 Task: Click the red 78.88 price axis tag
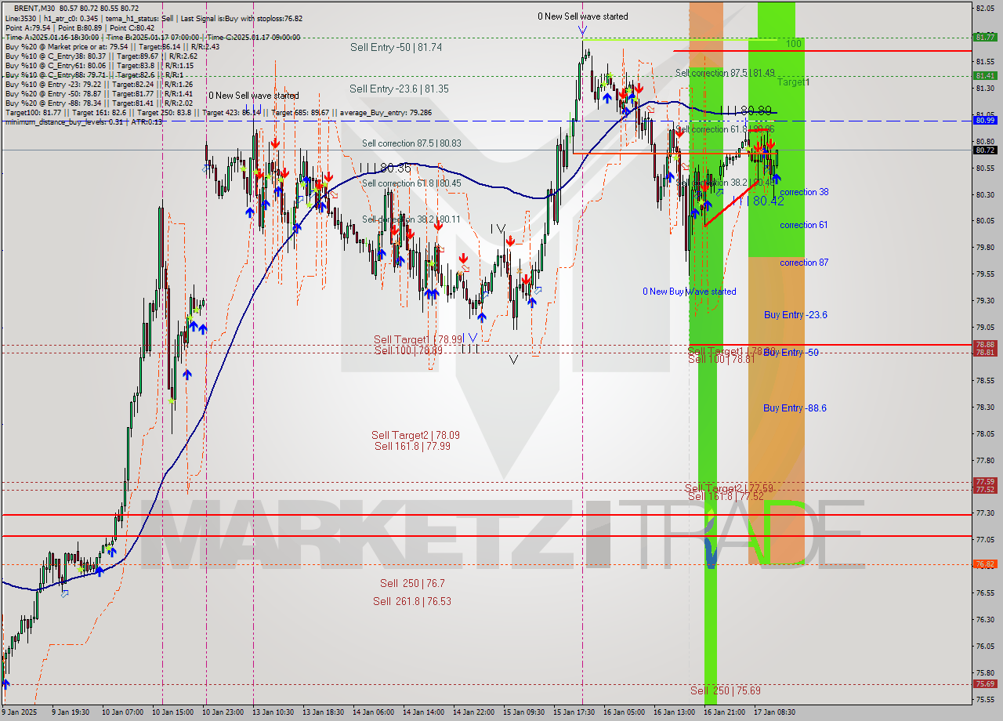(985, 344)
